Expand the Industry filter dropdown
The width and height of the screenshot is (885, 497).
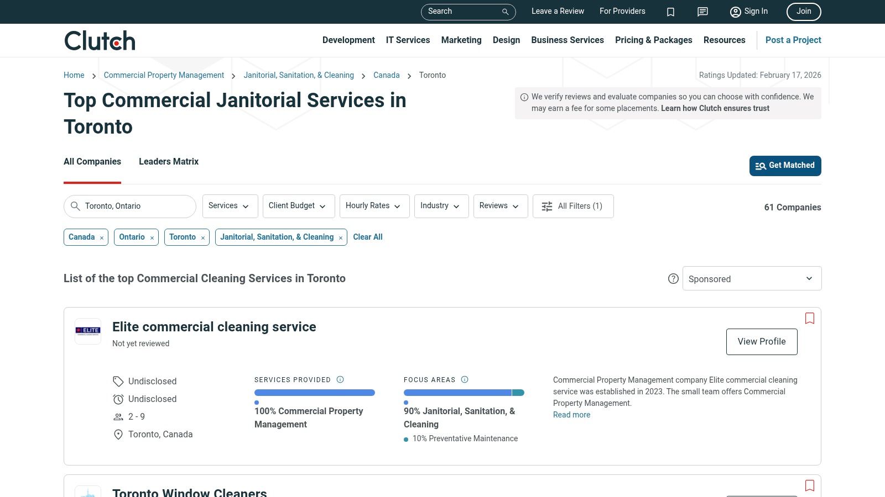tap(441, 206)
